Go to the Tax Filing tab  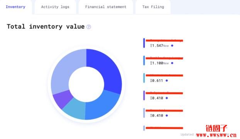(x=153, y=7)
